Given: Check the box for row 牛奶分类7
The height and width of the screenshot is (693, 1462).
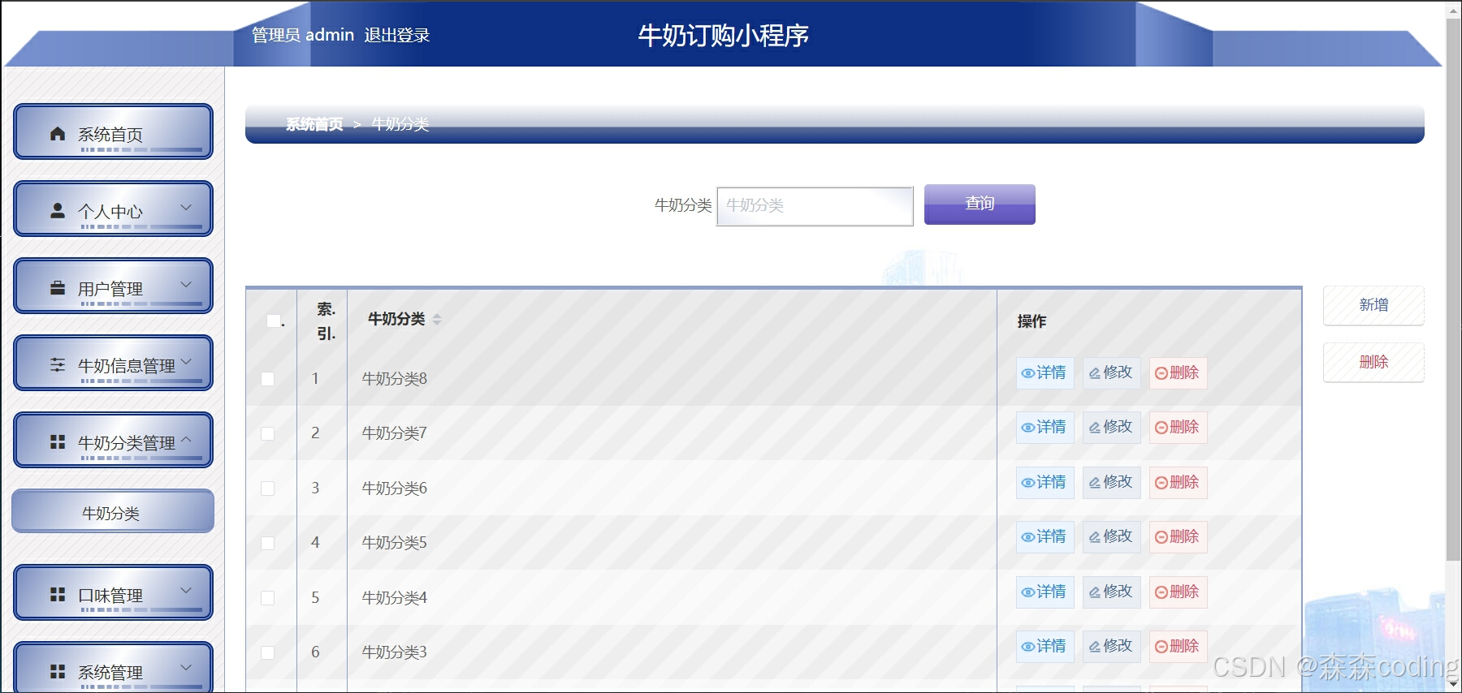Looking at the screenshot, I should tap(267, 433).
